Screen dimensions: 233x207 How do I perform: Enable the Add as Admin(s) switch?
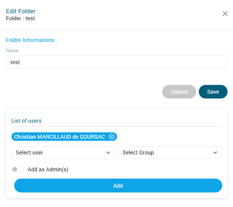(18, 169)
